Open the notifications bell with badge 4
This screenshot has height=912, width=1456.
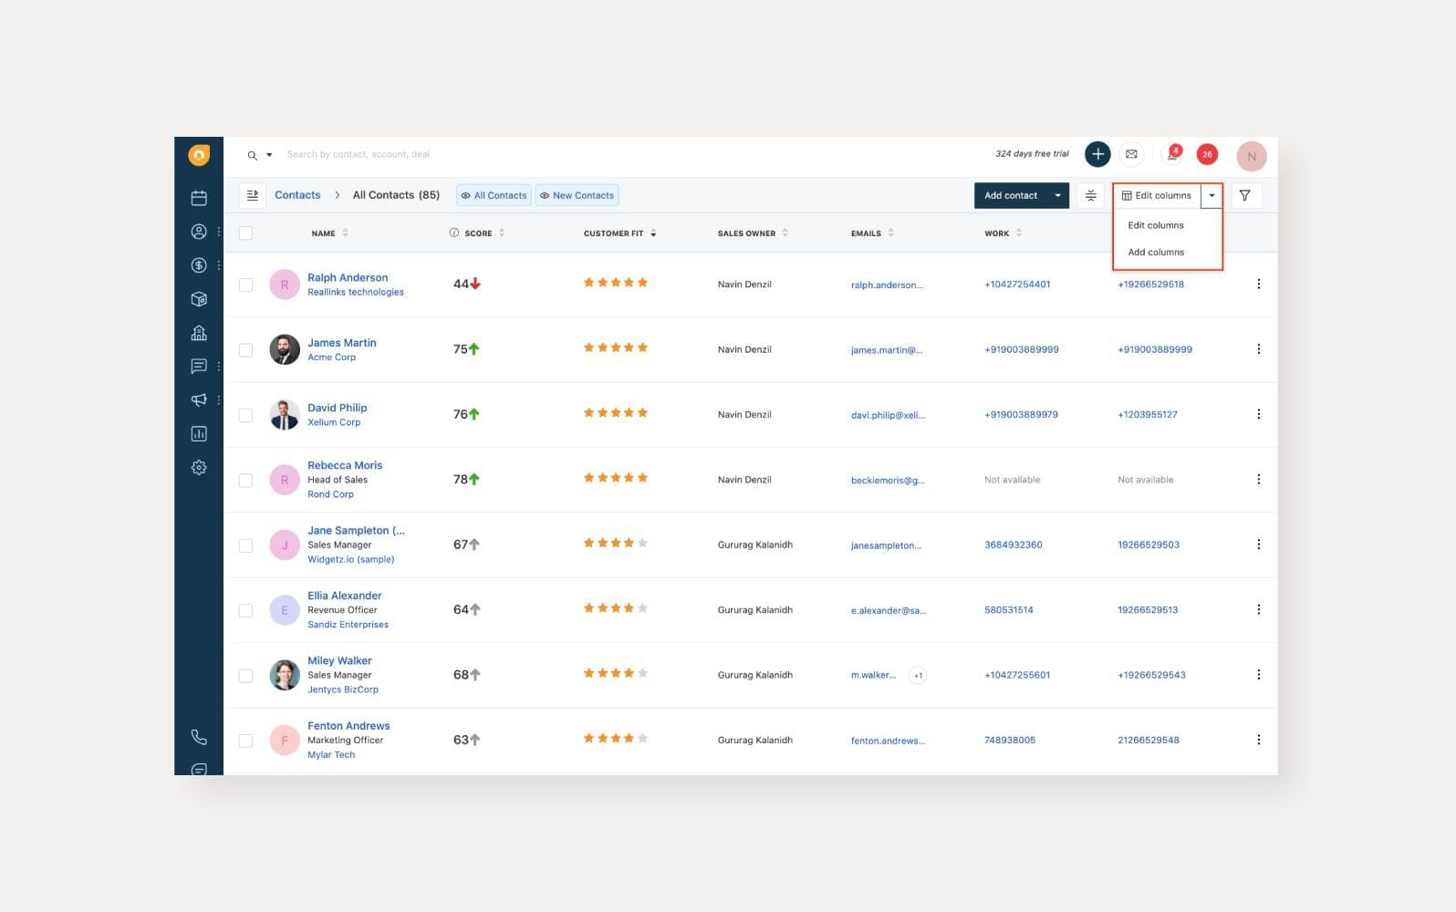click(1172, 154)
